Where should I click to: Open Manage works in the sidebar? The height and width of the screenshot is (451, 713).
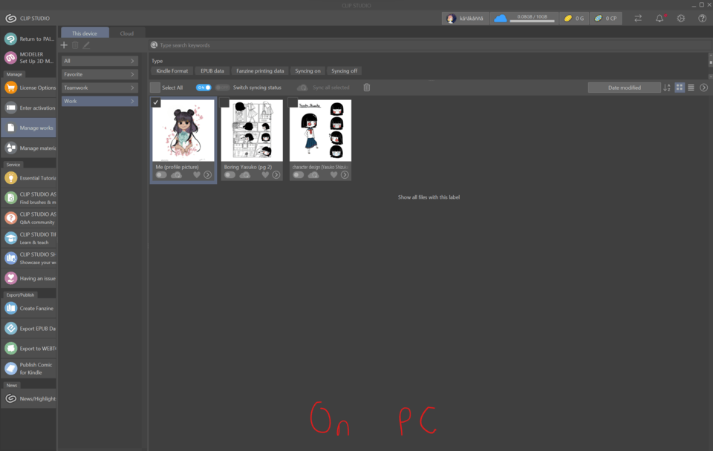[x=29, y=127]
